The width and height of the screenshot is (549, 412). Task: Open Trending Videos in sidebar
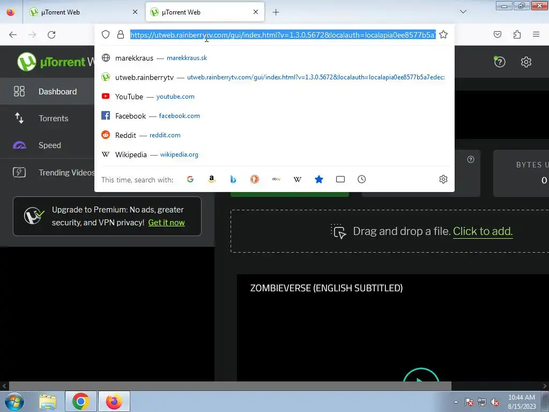coord(47,172)
